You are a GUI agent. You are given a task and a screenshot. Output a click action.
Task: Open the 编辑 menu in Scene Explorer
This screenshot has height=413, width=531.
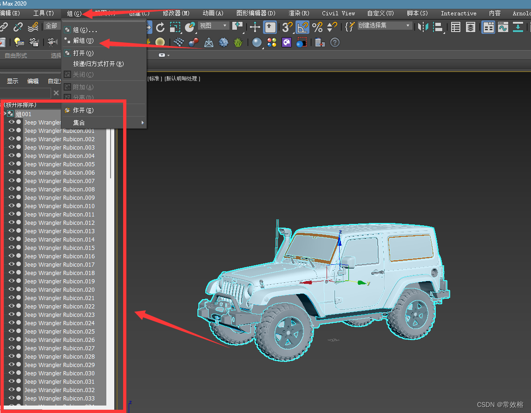pos(33,81)
